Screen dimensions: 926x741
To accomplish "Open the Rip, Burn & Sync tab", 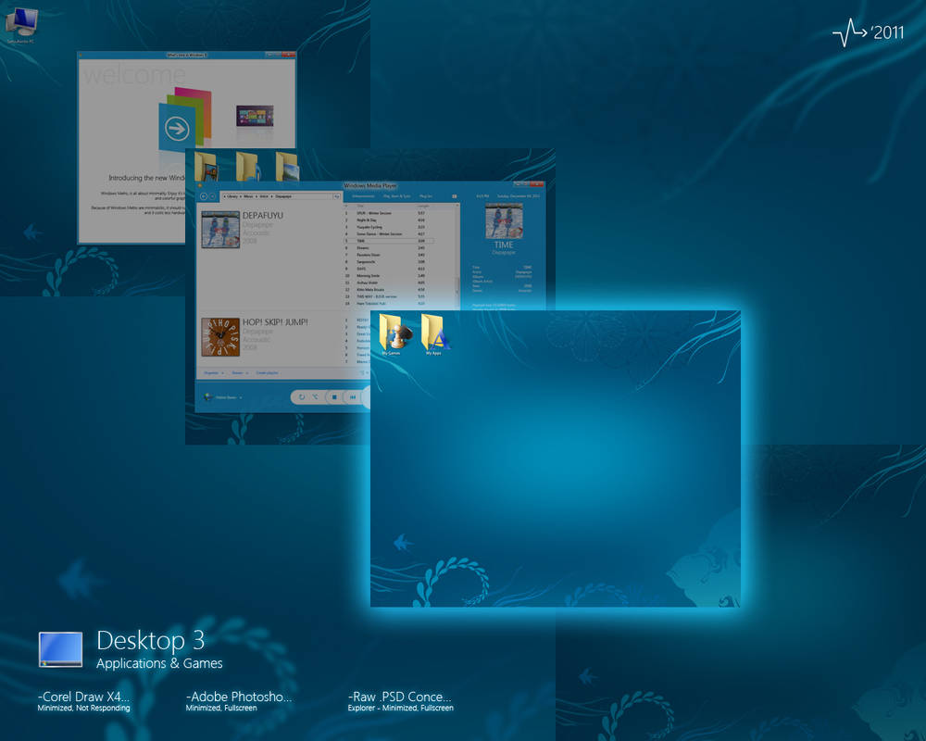I will coord(397,196).
